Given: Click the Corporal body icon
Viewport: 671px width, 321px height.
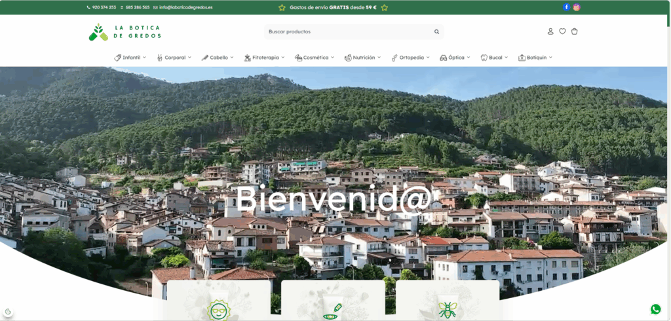Looking at the screenshot, I should pos(160,58).
